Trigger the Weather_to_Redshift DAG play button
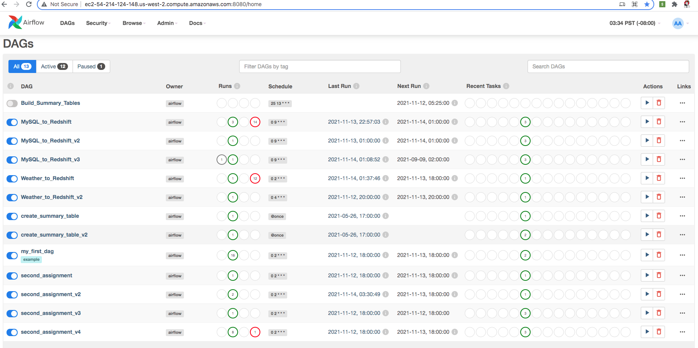698x348 pixels. [647, 178]
